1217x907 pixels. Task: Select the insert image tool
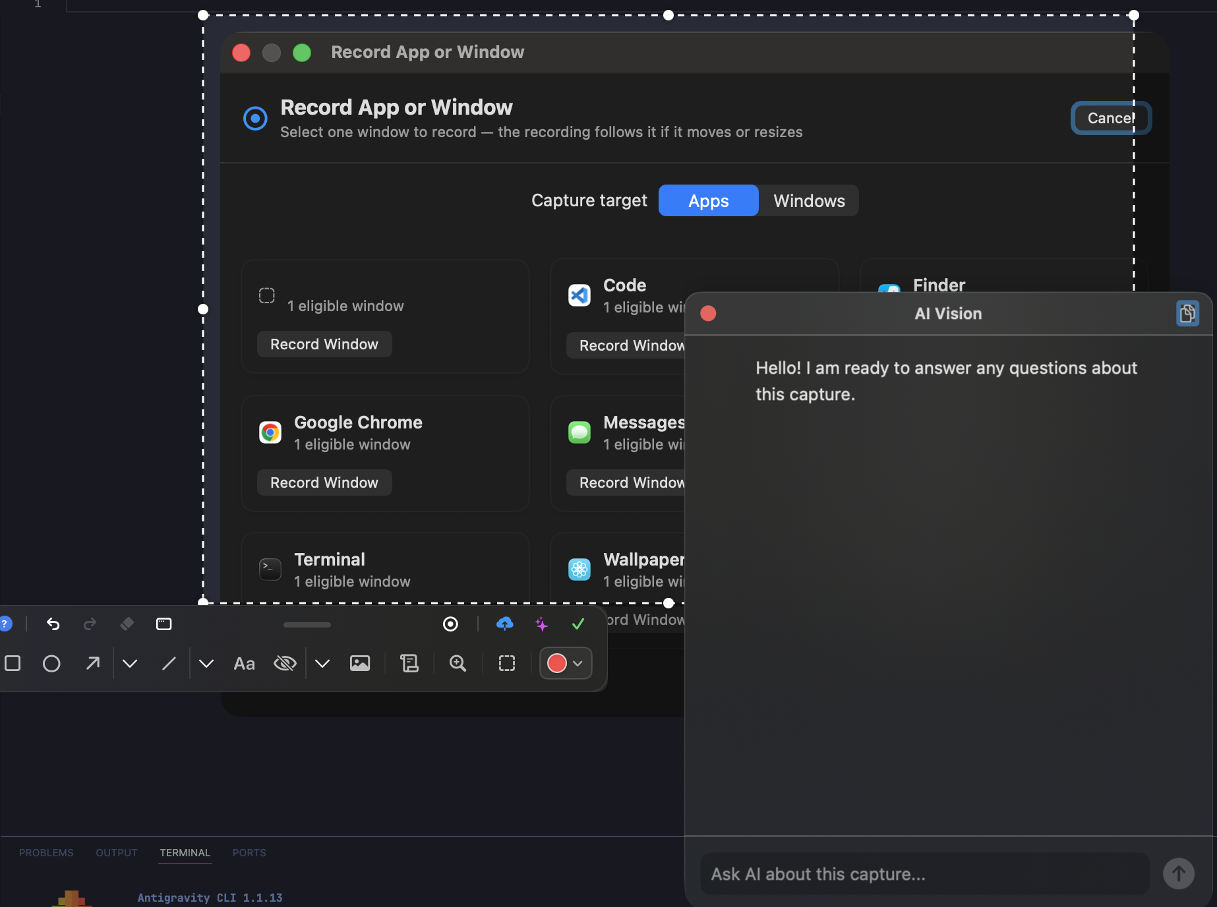(360, 663)
